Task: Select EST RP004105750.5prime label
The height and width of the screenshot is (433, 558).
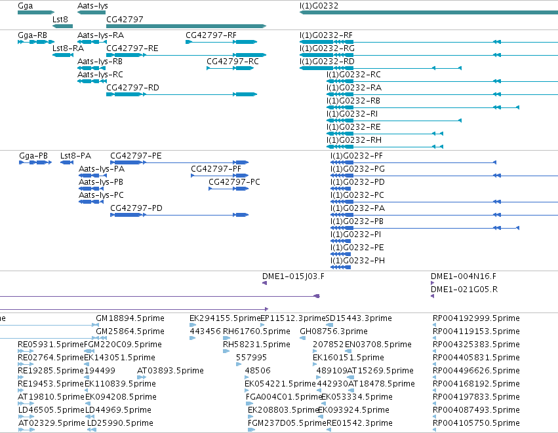Action: (476, 423)
